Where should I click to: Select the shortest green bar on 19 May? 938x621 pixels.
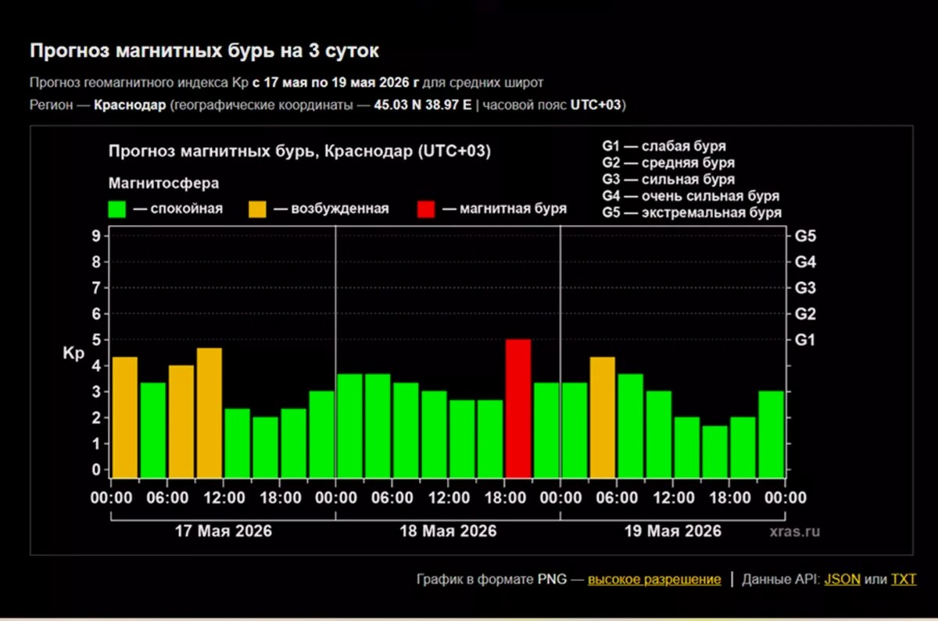point(715,451)
